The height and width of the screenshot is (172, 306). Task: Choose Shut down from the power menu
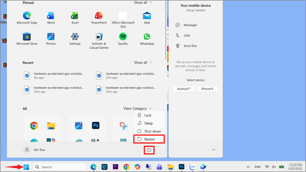[149, 131]
